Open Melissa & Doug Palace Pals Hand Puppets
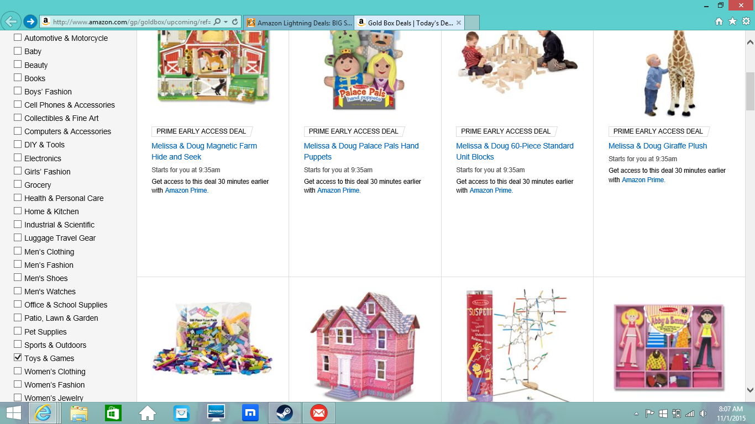 (361, 151)
